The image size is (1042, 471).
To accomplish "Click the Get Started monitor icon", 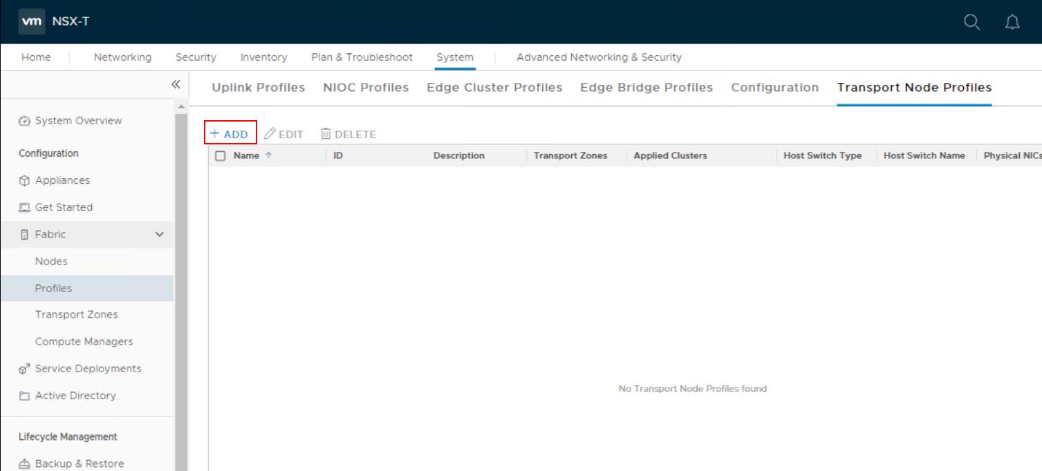I will [x=25, y=207].
